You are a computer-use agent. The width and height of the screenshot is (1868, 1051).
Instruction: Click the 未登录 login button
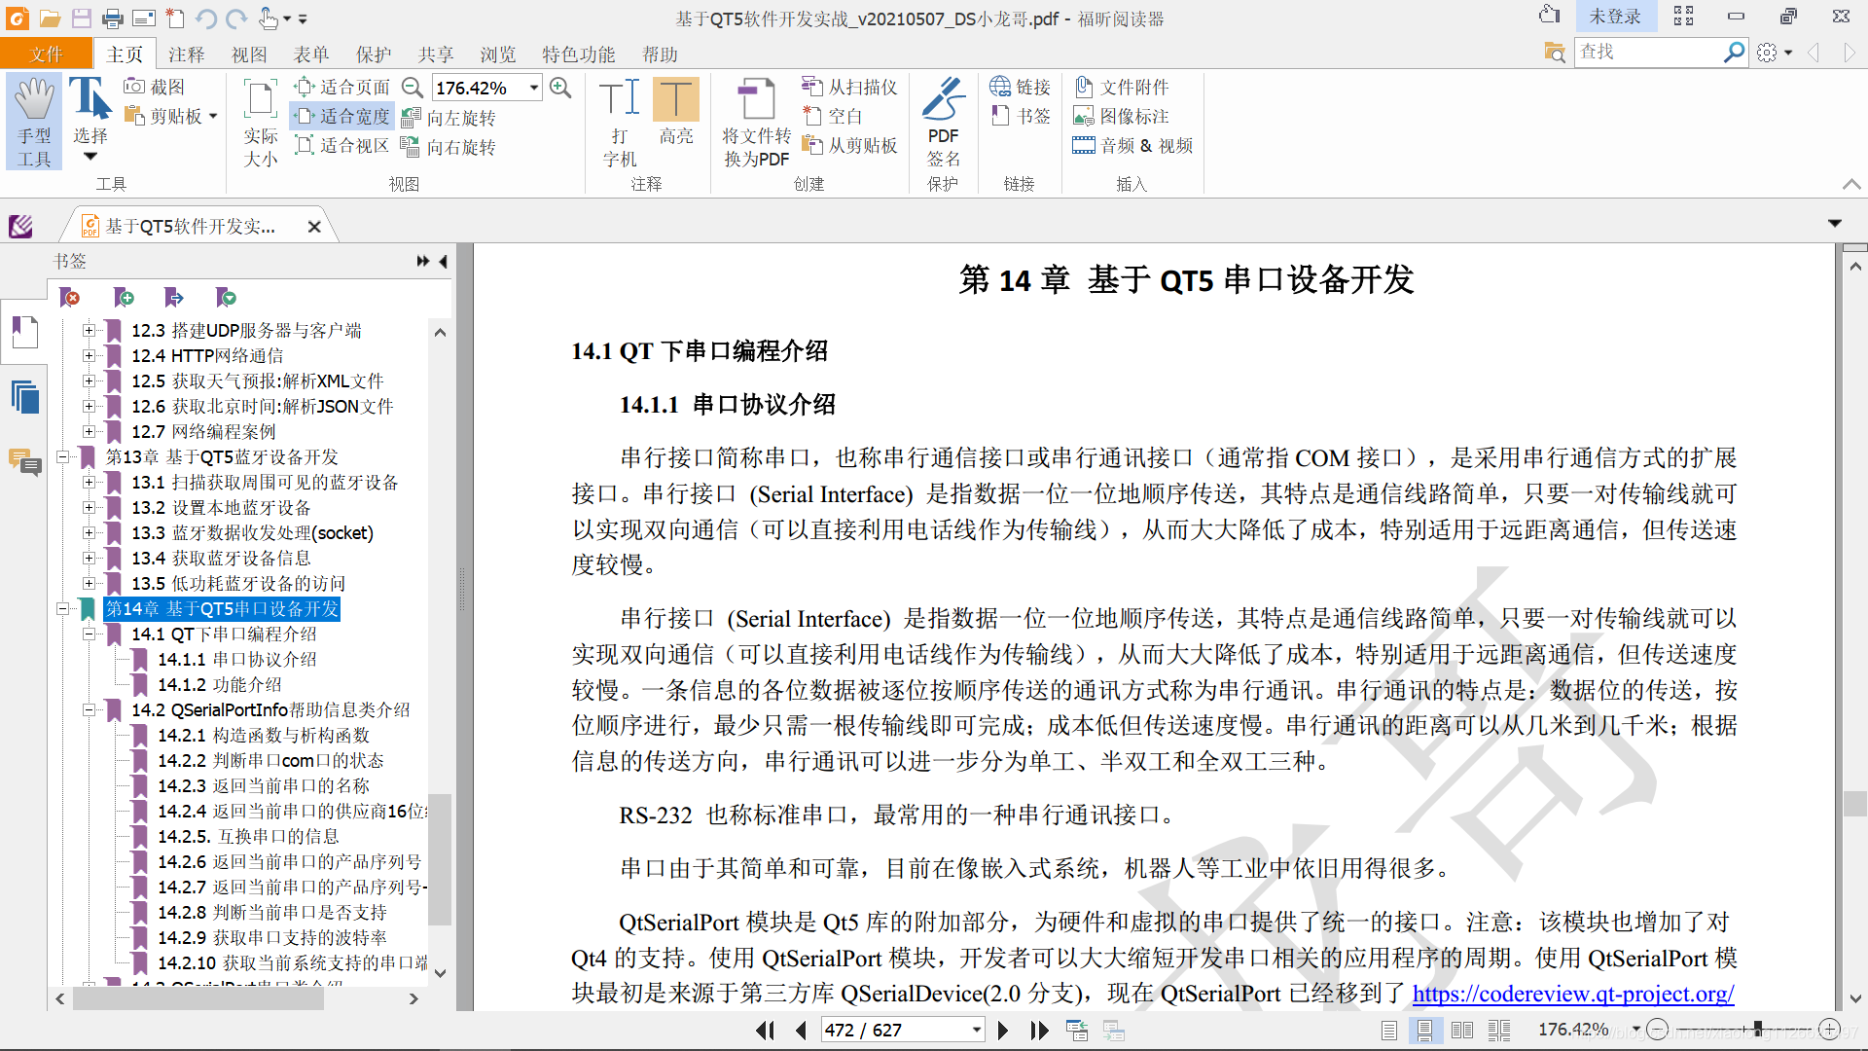1614,17
